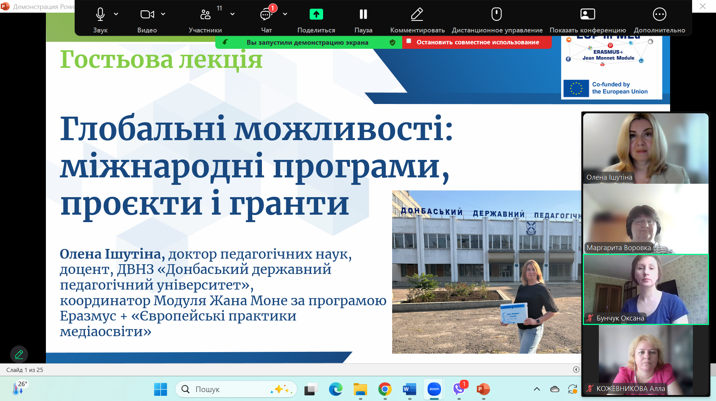716x401 pixels.
Task: Mute the microphone in Zoom toolbar
Action: click(100, 19)
